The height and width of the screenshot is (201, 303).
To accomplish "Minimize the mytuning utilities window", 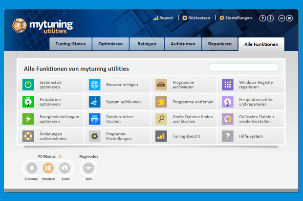I will tap(281, 18).
